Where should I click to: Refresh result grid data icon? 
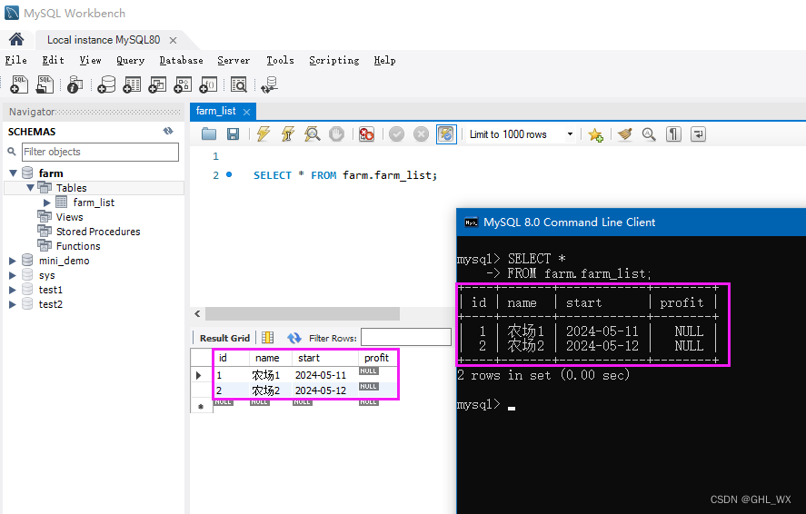[x=294, y=338]
